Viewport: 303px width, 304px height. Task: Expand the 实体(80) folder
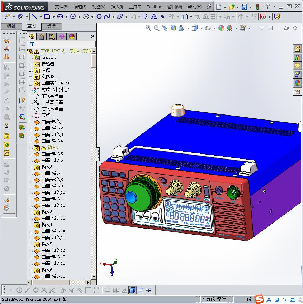tap(30, 78)
